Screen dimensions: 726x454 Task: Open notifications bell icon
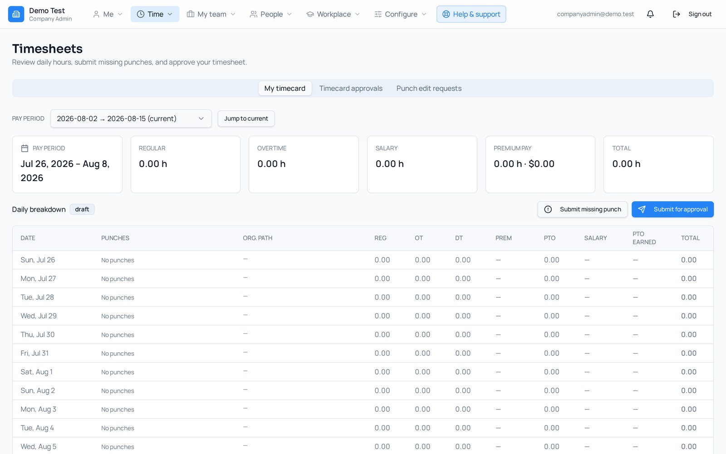point(650,14)
